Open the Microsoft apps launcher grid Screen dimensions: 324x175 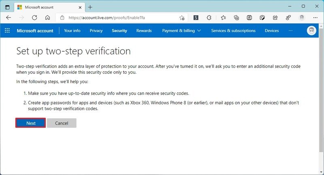point(7,31)
